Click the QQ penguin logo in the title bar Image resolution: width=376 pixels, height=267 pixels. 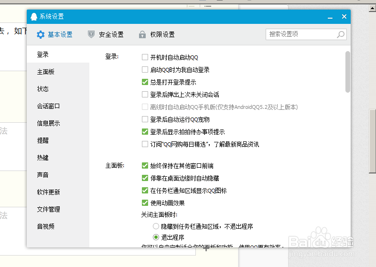point(34,17)
